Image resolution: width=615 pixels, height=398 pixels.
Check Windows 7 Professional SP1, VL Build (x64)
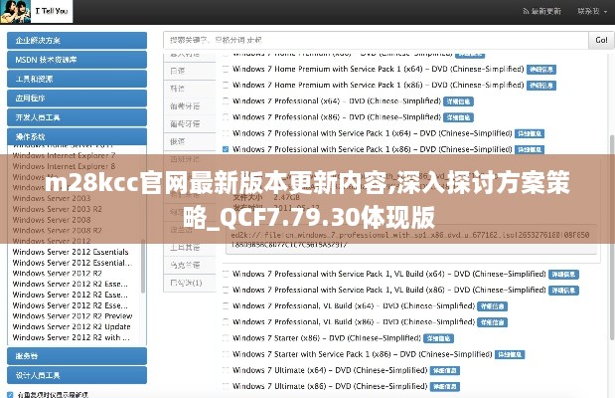(226, 275)
